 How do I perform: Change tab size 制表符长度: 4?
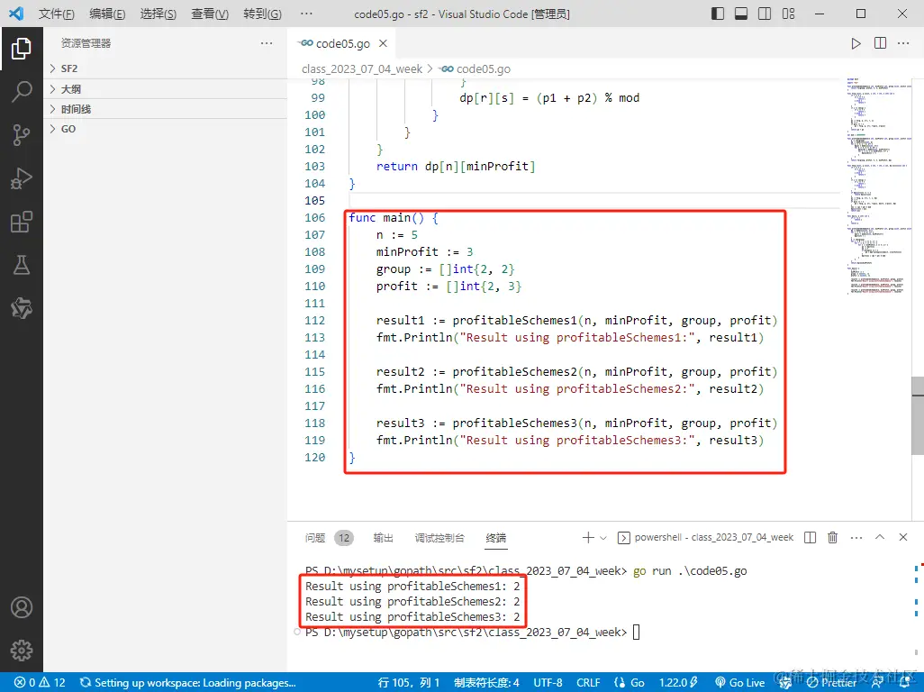point(486,683)
